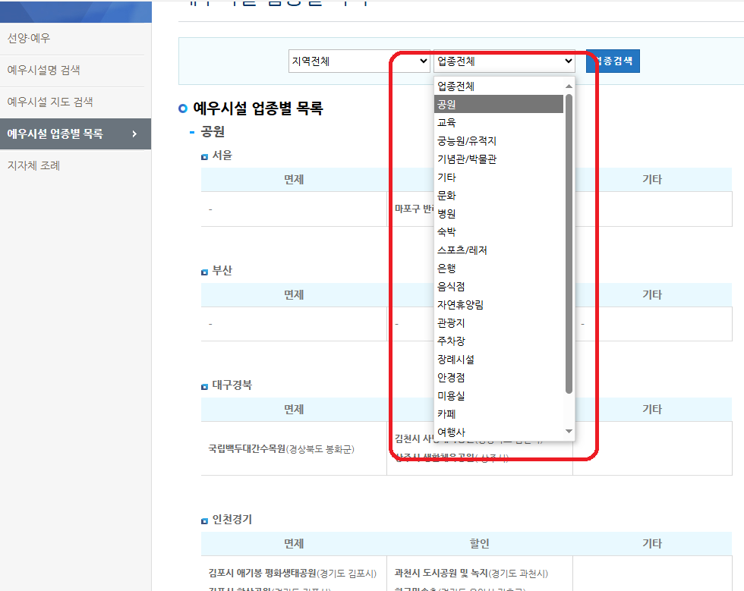Select 공원 from the business type list
The height and width of the screenshot is (591, 744).
499,104
